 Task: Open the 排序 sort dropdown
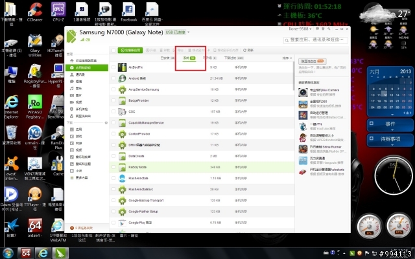point(287,58)
